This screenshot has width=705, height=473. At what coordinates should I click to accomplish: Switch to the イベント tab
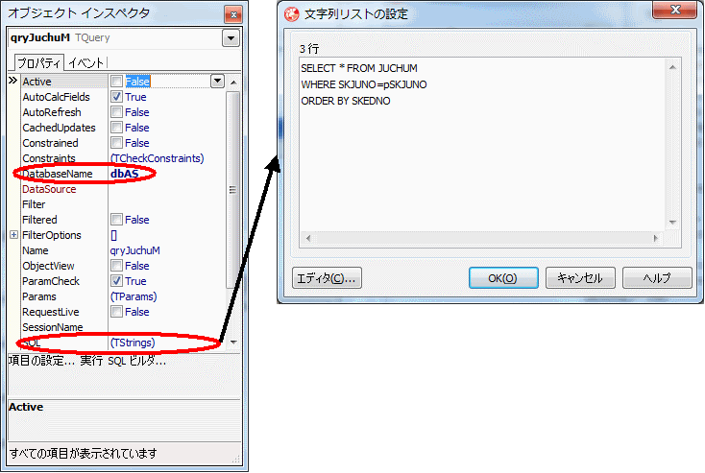(x=86, y=63)
